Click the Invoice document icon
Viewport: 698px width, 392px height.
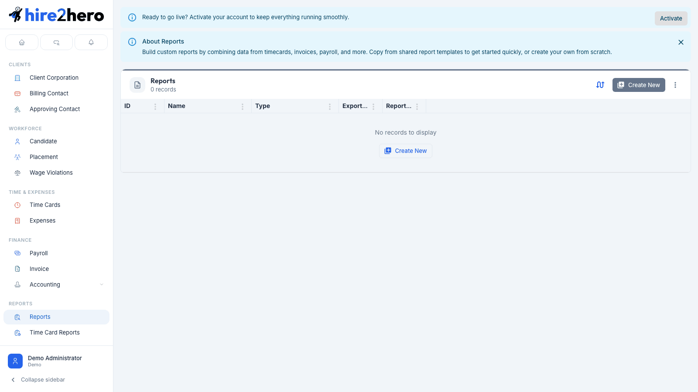point(17,269)
